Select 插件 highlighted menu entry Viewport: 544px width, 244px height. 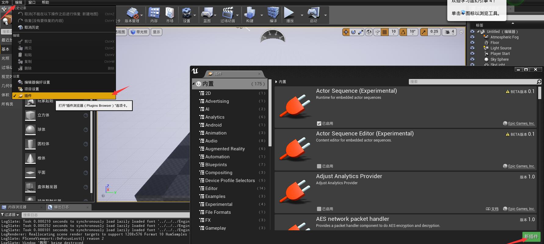64,96
